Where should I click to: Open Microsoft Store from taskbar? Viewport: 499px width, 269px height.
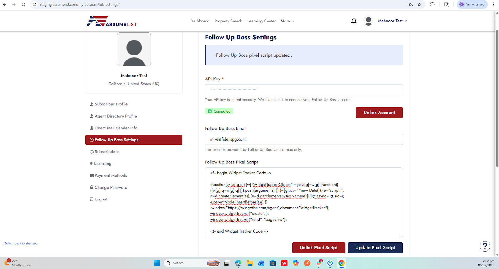point(273,263)
